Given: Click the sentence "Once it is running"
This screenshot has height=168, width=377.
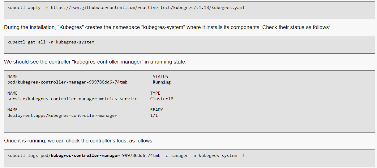Looking at the screenshot, I should click(79, 141).
